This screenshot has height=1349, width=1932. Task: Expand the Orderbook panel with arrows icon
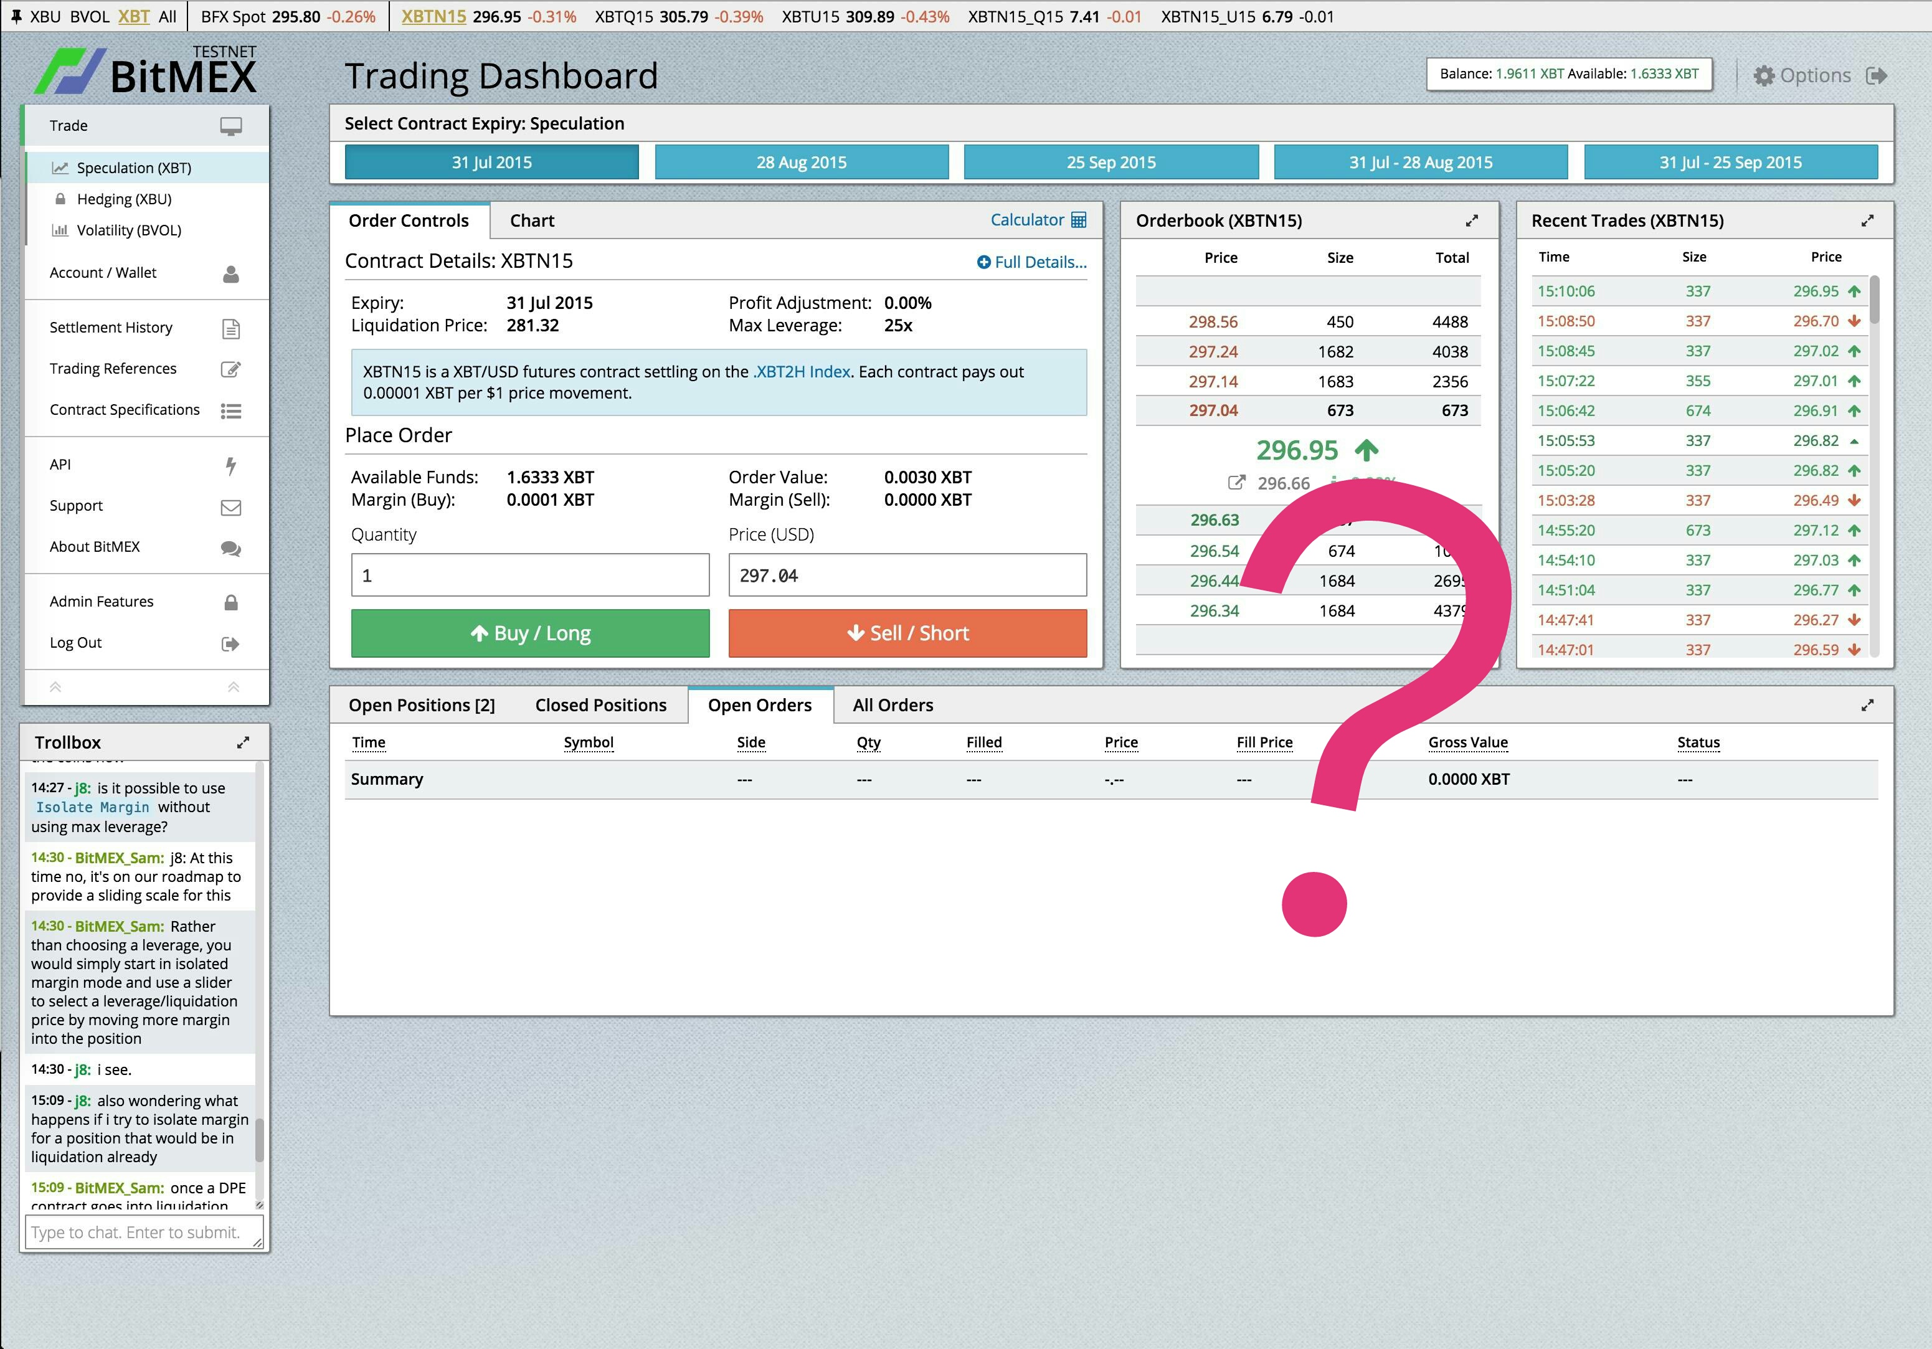tap(1472, 220)
